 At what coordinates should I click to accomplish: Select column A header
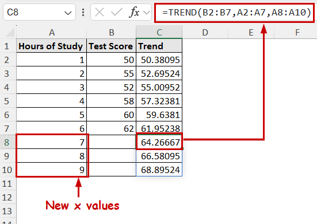pos(52,33)
